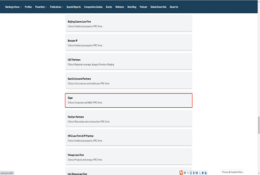Open the Eiger firm listing

coord(129,100)
